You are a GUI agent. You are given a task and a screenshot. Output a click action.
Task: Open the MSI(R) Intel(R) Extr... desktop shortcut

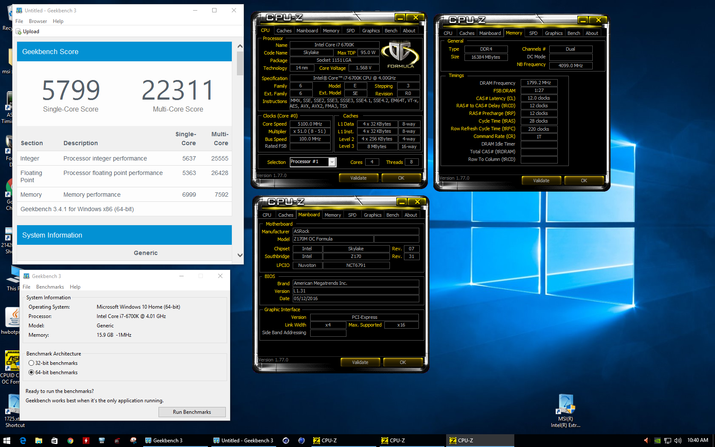(x=565, y=411)
